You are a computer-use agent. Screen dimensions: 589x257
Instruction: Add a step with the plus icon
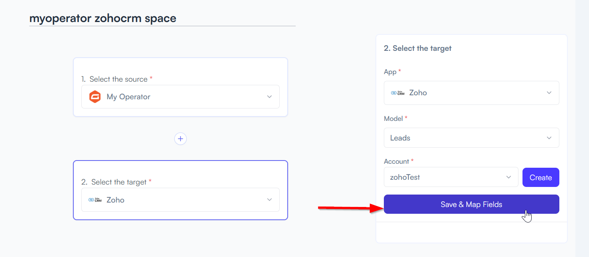point(180,139)
